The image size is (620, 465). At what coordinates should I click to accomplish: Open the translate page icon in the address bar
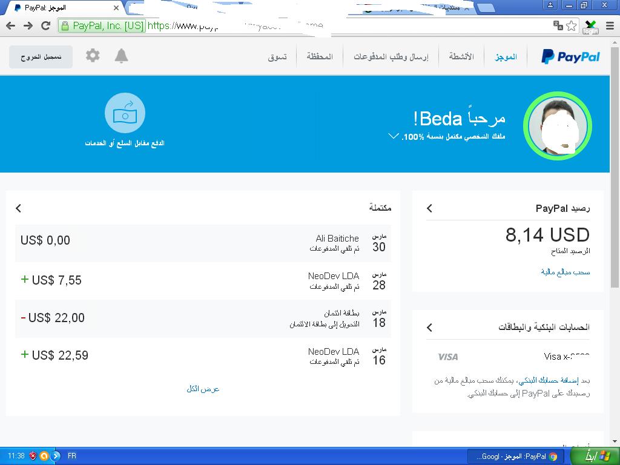558,25
